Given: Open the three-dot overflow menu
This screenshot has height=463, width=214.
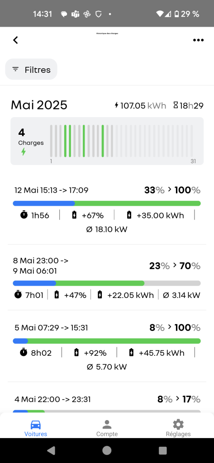Looking at the screenshot, I should 198,40.
